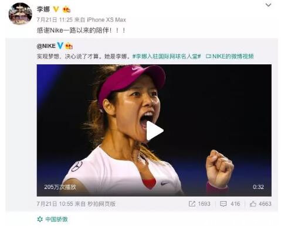
Task: Click the yellow verified V badge beside 李娜
Action: (x=56, y=9)
